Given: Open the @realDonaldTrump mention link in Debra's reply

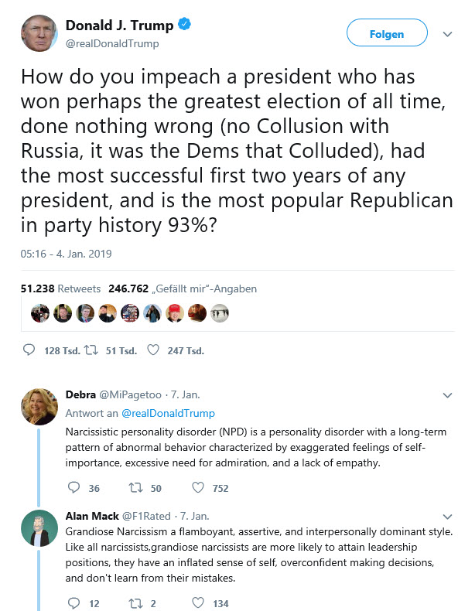Looking at the screenshot, I should (168, 413).
